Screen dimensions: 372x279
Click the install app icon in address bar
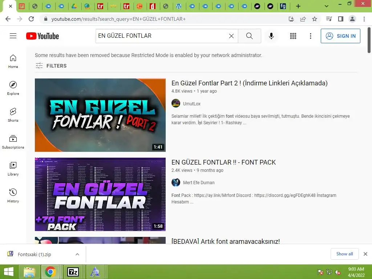291,19
